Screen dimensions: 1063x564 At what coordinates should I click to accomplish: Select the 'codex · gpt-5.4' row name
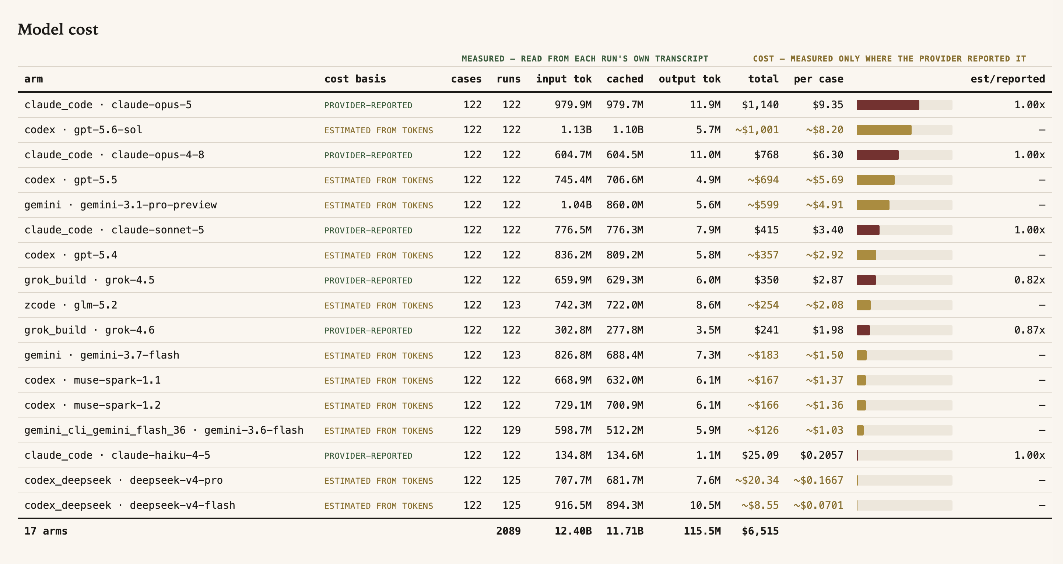[71, 255]
